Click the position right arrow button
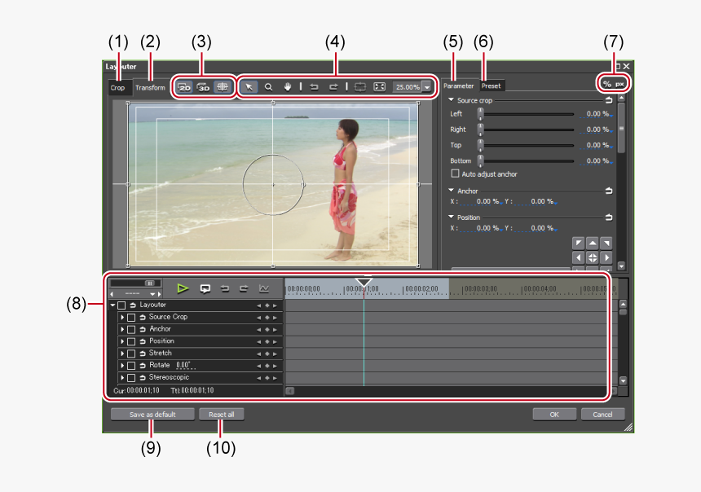701x492 pixels. pyautogui.click(x=606, y=257)
